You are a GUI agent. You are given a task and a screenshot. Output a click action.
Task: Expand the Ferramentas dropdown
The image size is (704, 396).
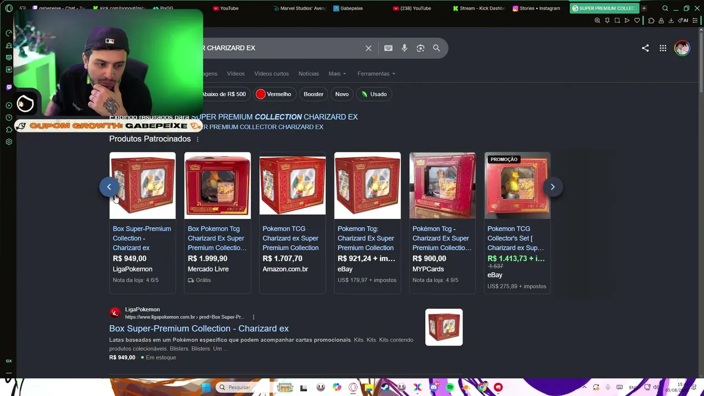coord(376,74)
